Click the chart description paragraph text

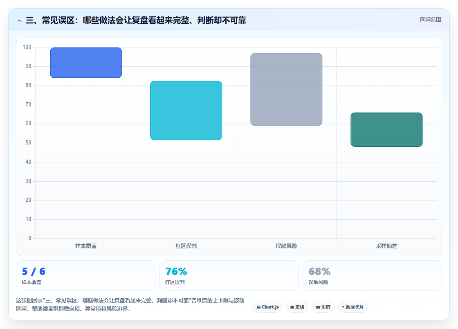pos(130,304)
